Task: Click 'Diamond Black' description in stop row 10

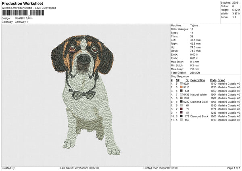Action: pos(199,117)
